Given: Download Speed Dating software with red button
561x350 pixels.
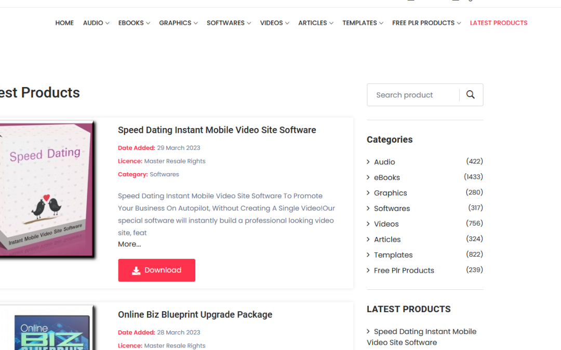Looking at the screenshot, I should (157, 270).
